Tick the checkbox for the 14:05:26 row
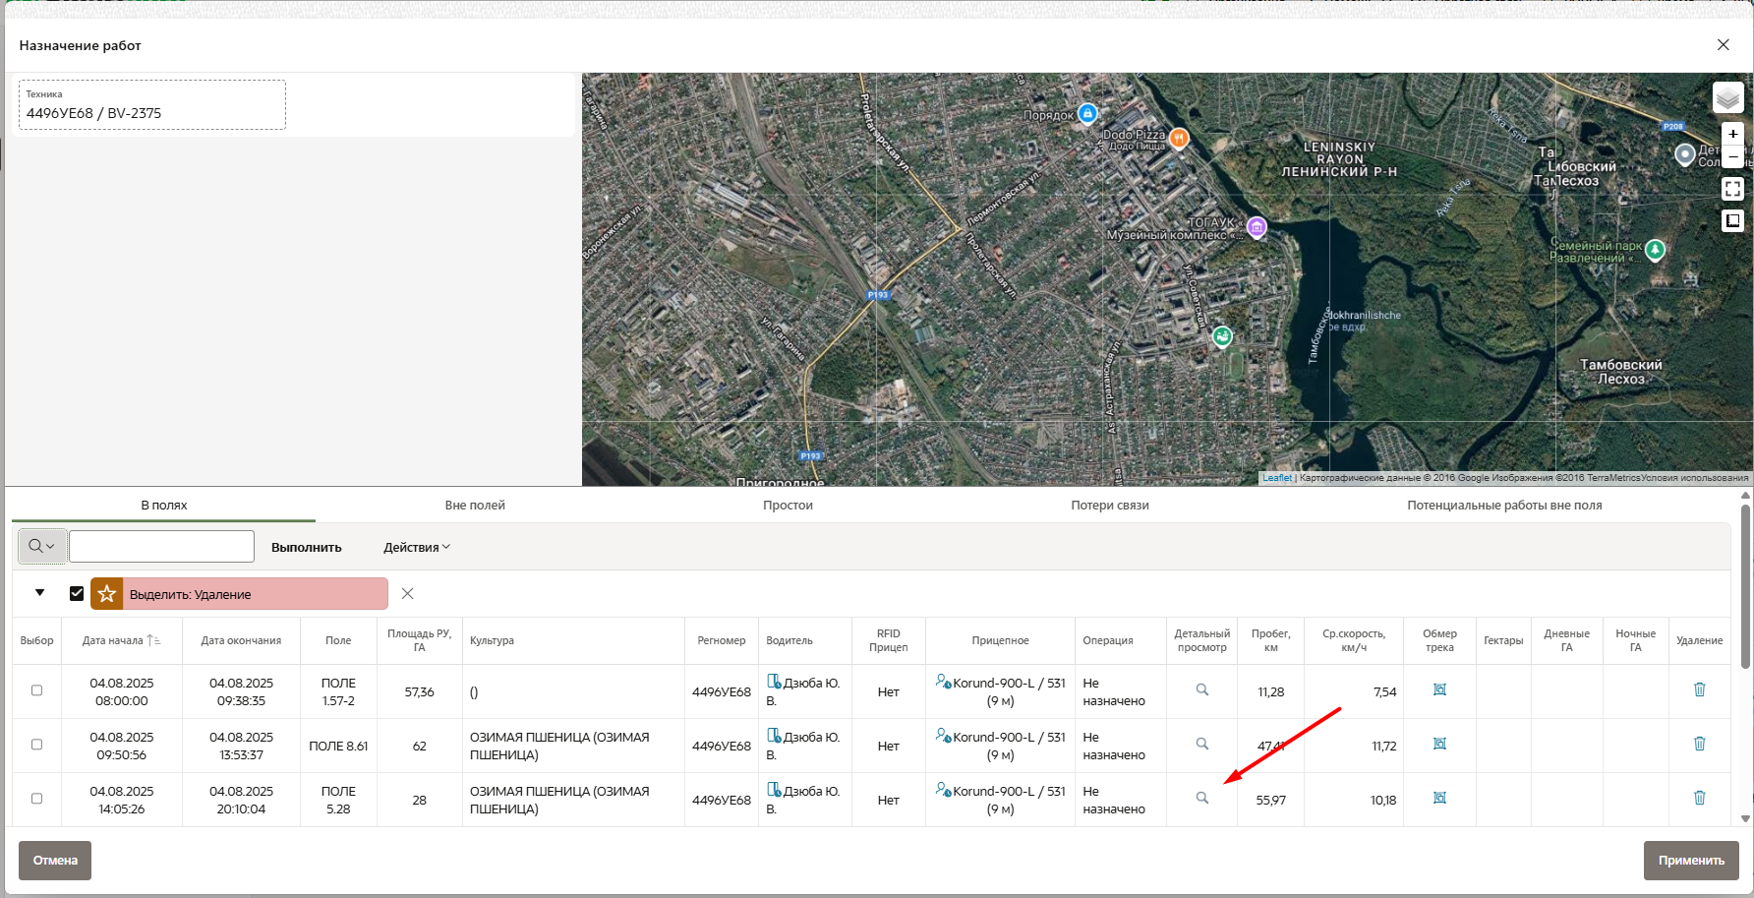This screenshot has height=898, width=1754. pos(36,799)
